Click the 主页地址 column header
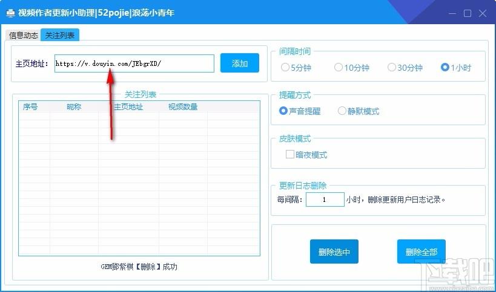Image resolution: width=496 pixels, height=292 pixels. (128, 106)
